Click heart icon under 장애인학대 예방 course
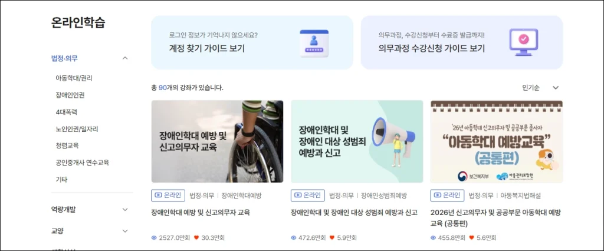The width and height of the screenshot is (604, 251). (x=196, y=238)
